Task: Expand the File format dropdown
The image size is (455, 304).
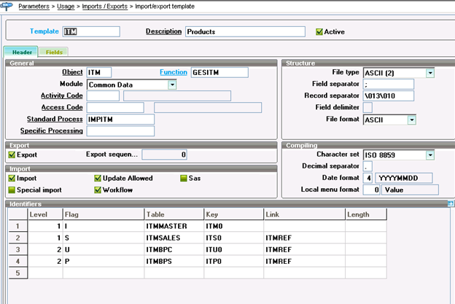Action: (x=412, y=120)
